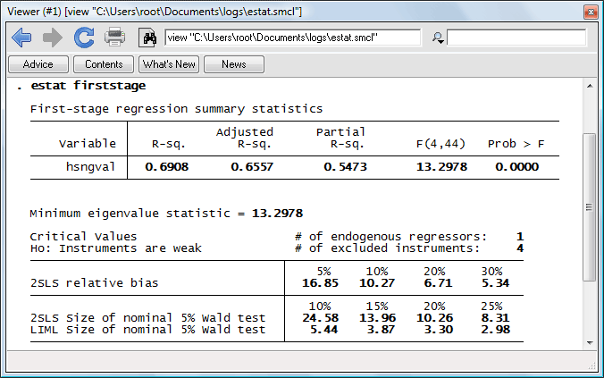Viewport: 604px width, 378px height.
Task: Click the command address field
Action: point(293,38)
